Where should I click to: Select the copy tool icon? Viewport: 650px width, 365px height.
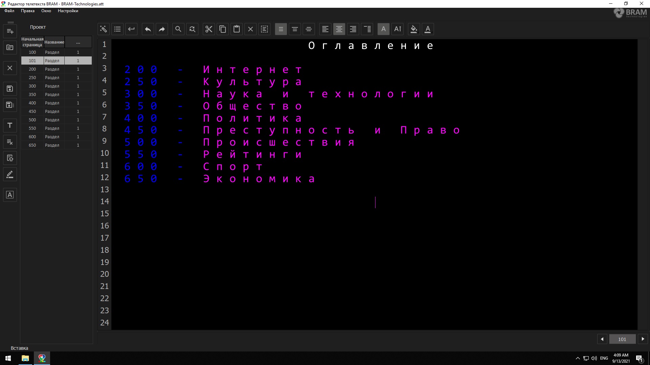coord(222,29)
